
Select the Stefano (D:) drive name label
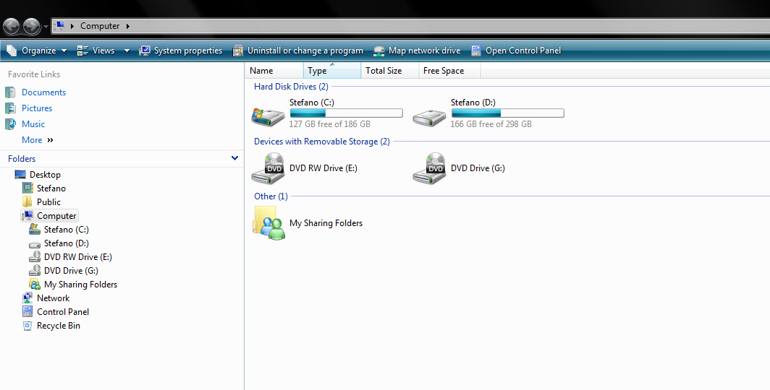click(473, 103)
